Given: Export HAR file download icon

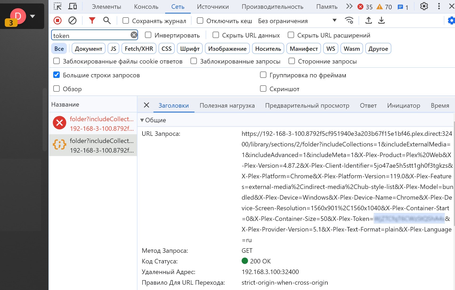Looking at the screenshot, I should 381,20.
